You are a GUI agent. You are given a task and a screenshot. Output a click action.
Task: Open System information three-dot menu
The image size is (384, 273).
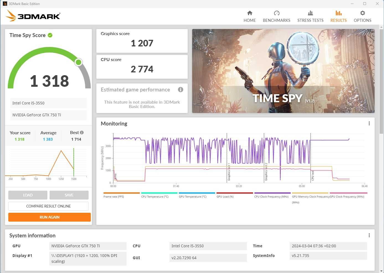click(369, 235)
